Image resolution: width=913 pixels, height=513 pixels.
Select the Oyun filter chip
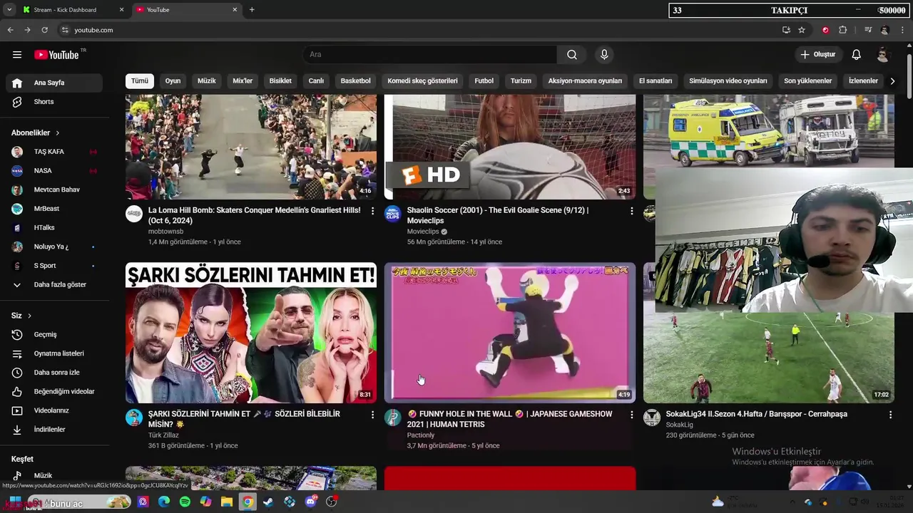point(173,81)
